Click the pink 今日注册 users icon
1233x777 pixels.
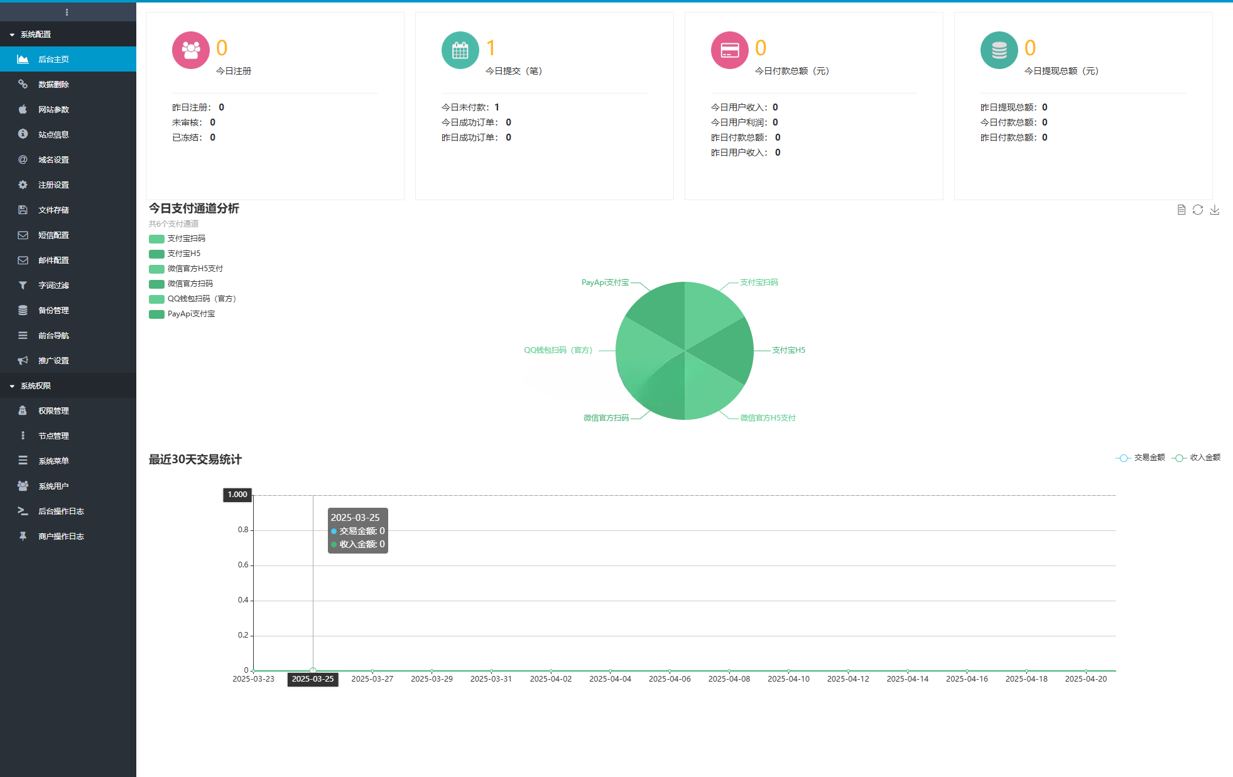pos(190,50)
